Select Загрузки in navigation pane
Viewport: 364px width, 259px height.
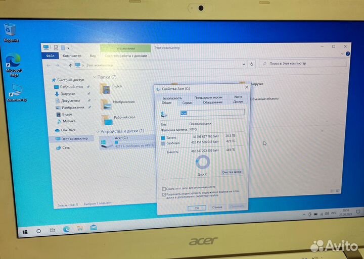[65, 94]
